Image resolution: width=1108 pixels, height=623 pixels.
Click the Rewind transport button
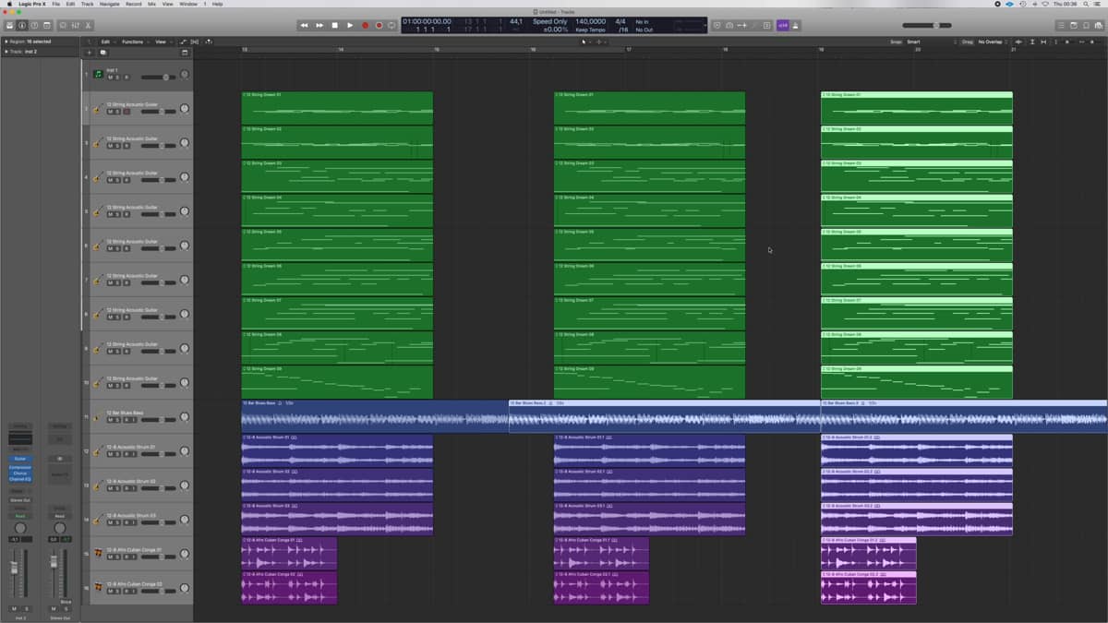point(305,25)
